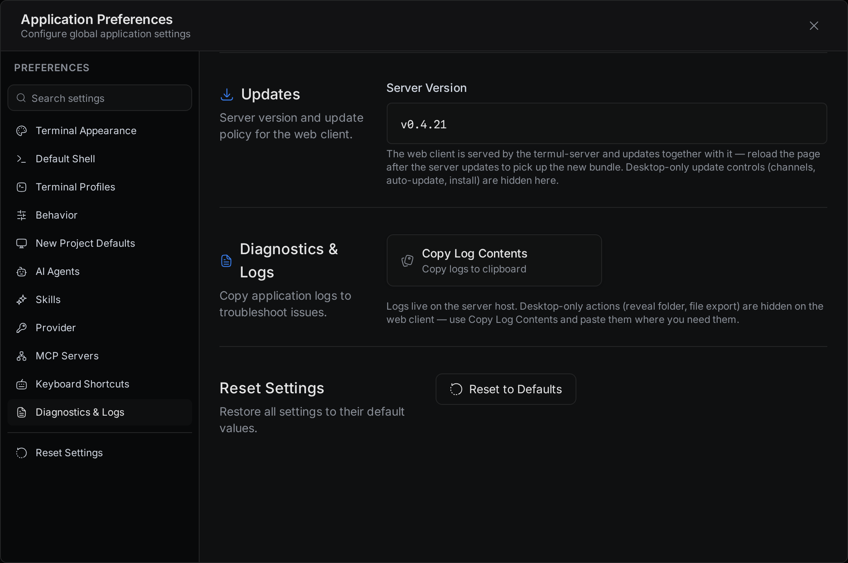
Task: Click the Diagnostics & Logs sidebar file icon
Action: (x=22, y=412)
